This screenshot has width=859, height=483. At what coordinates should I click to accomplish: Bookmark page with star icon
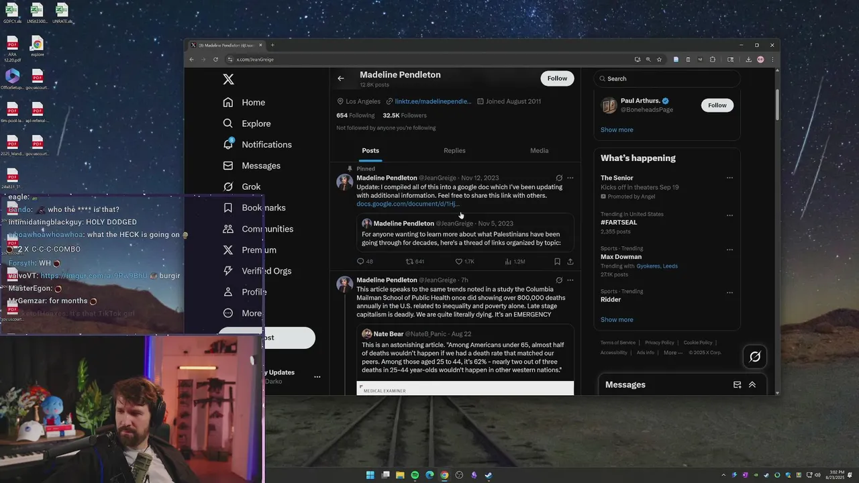[659, 59]
